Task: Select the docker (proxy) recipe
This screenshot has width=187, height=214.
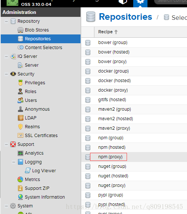Action: point(134,91)
